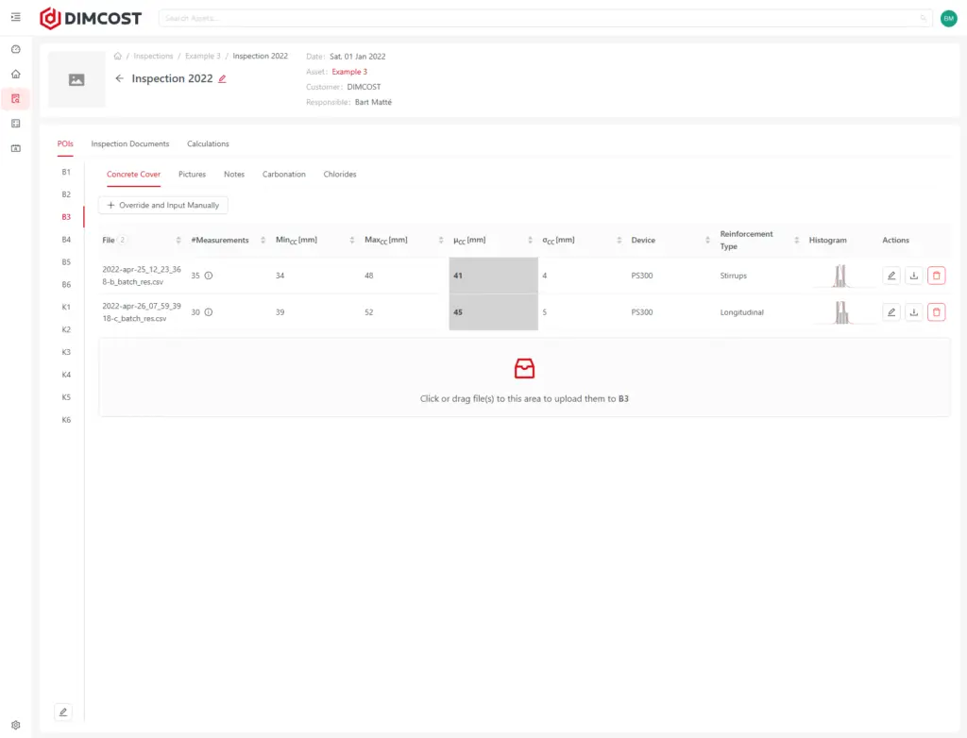
Task: Open the BM user avatar
Action: pos(948,19)
